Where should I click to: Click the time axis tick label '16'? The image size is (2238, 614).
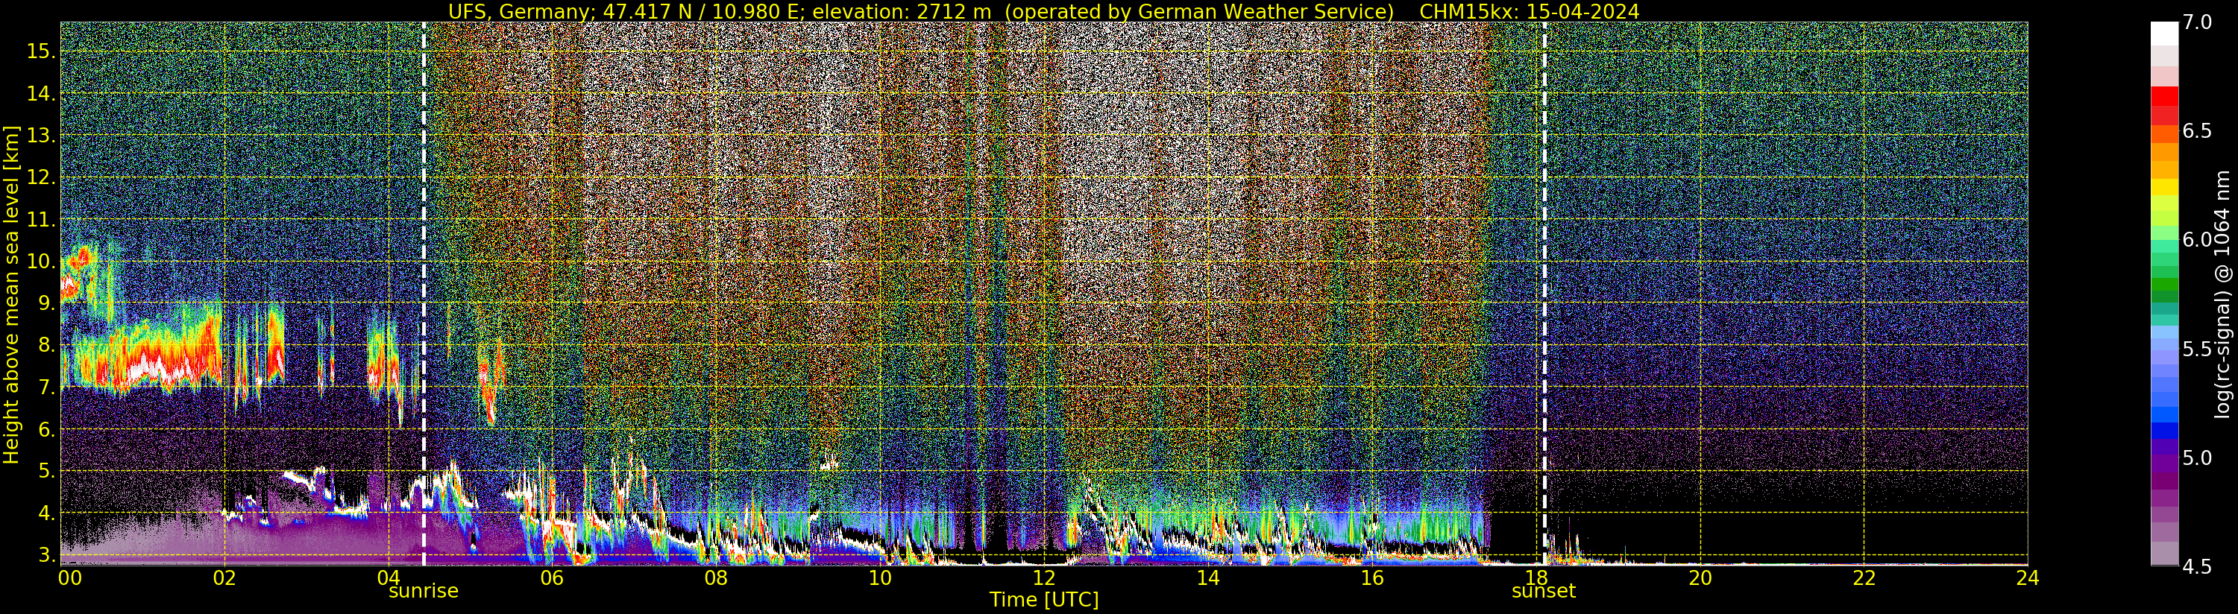click(1372, 577)
